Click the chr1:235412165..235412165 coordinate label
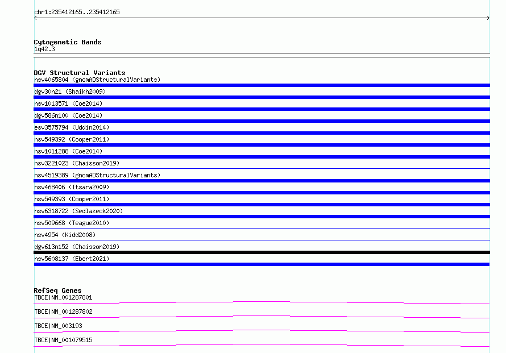This screenshot has width=506, height=353. click(x=77, y=12)
